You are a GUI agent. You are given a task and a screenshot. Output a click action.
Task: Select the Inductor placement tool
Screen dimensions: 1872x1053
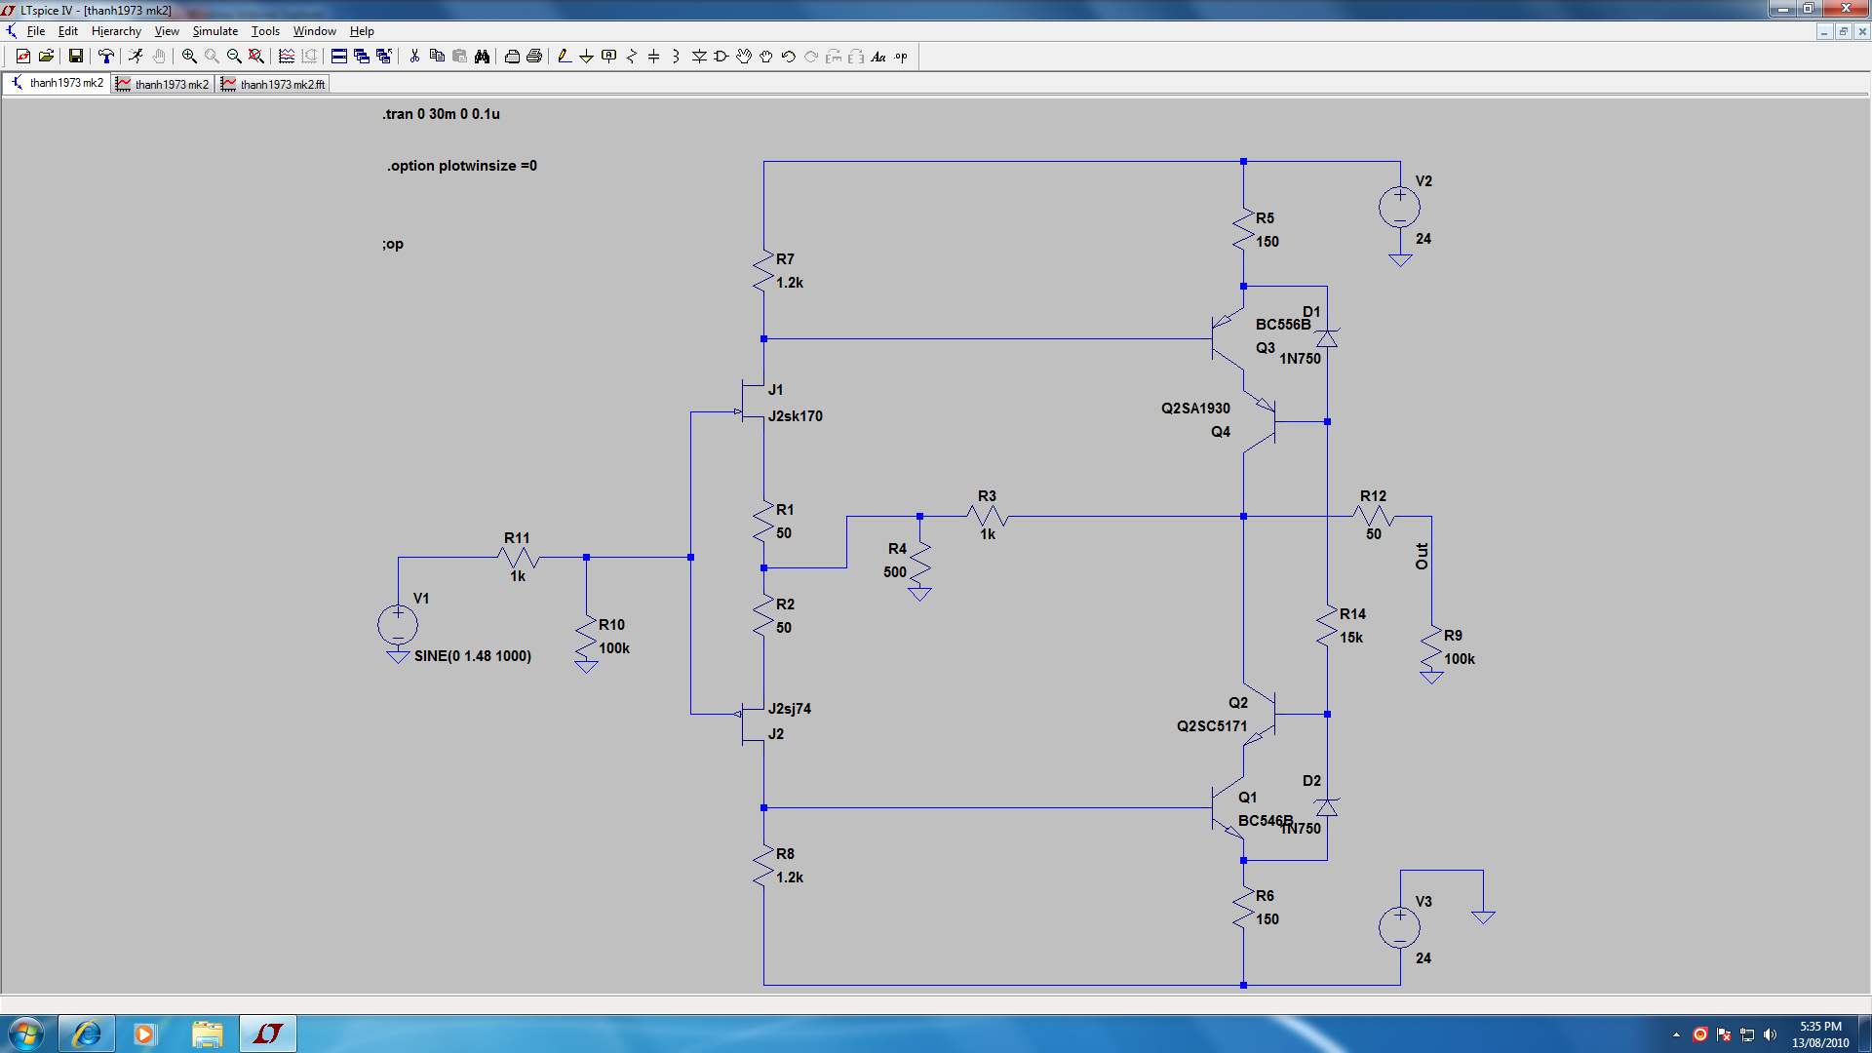click(x=676, y=57)
